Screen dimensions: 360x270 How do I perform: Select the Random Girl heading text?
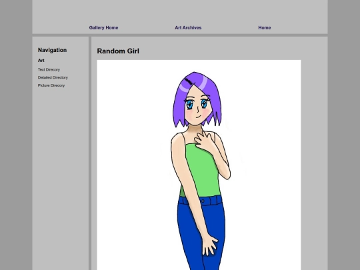[118, 51]
